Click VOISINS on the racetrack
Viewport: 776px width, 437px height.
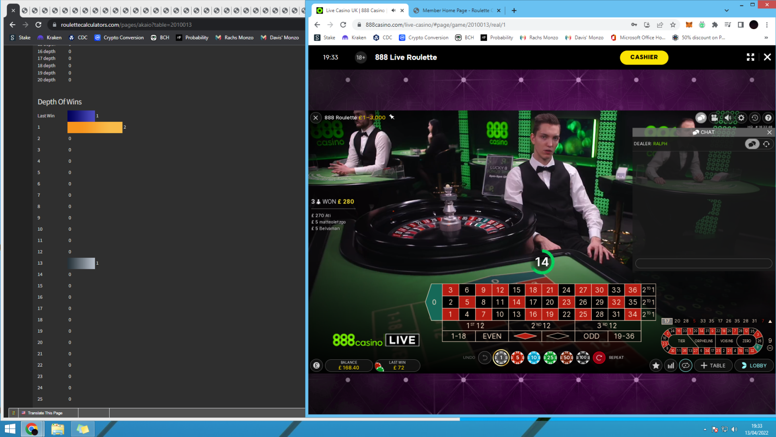click(727, 341)
